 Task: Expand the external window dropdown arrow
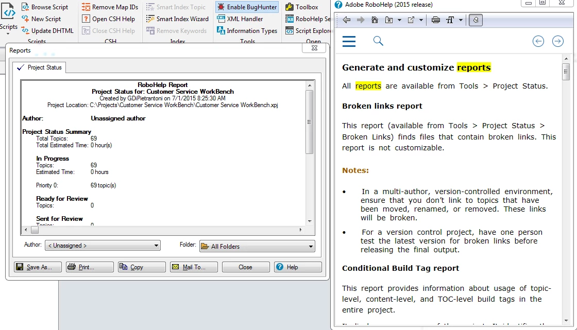coord(421,20)
